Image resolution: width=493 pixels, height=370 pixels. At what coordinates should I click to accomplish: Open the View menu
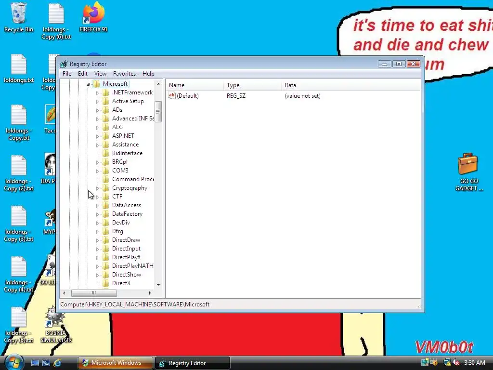tap(100, 74)
